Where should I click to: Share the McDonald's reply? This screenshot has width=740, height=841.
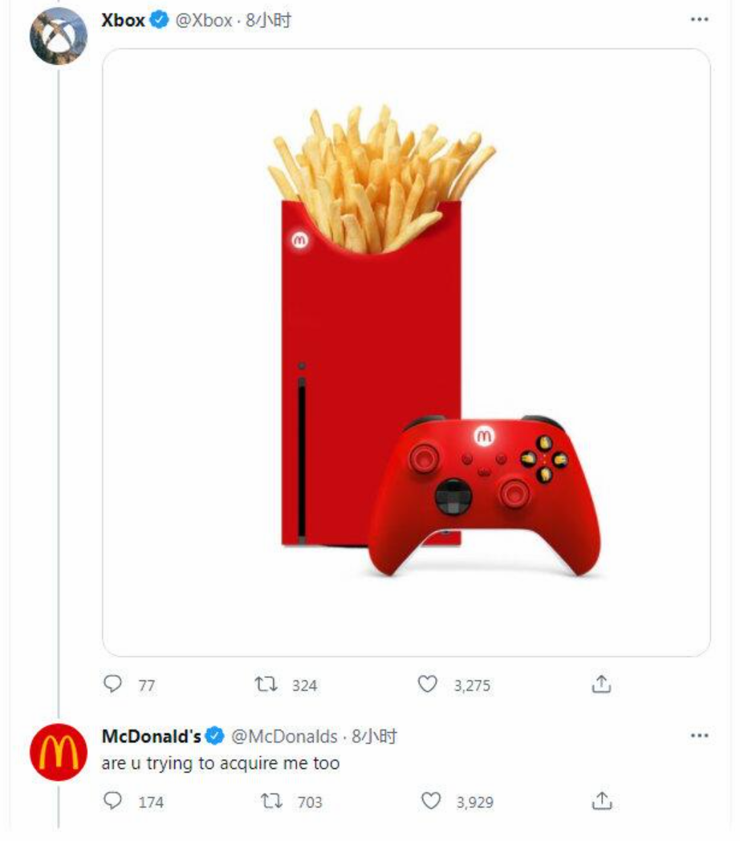(602, 801)
